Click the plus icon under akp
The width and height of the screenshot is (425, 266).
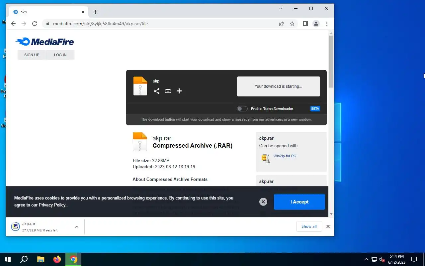click(179, 91)
